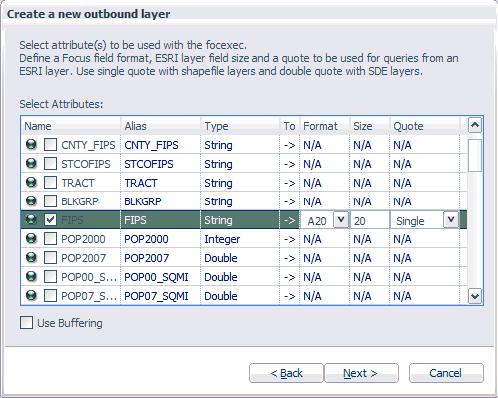The width and height of the screenshot is (498, 398).
Task: Click the green sphere icon in FIPS row
Action: point(31,220)
